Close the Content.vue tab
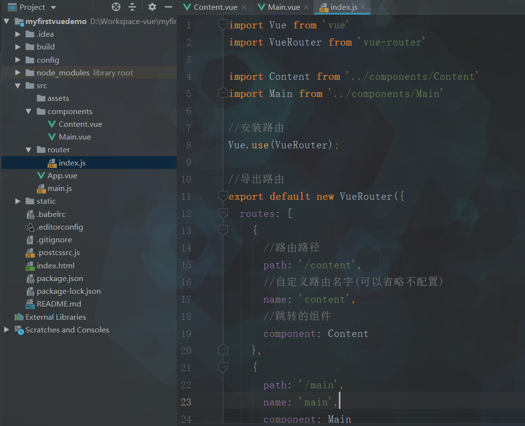 pos(244,7)
